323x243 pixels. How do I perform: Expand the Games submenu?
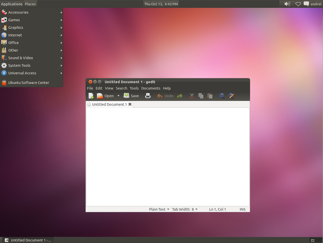tap(32, 20)
